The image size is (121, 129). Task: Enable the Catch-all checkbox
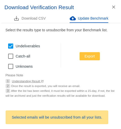11,56
